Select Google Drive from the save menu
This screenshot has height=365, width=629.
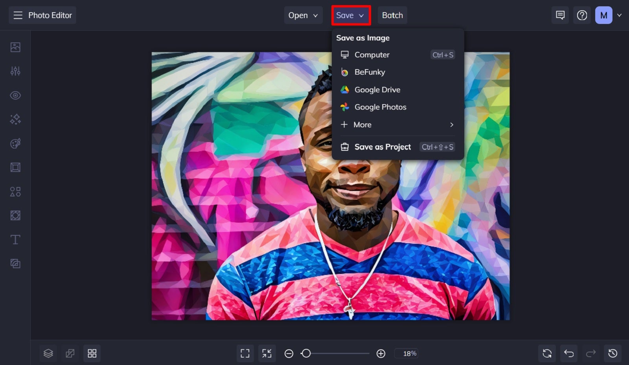click(377, 90)
